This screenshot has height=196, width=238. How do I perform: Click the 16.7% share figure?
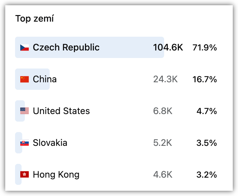click(205, 79)
